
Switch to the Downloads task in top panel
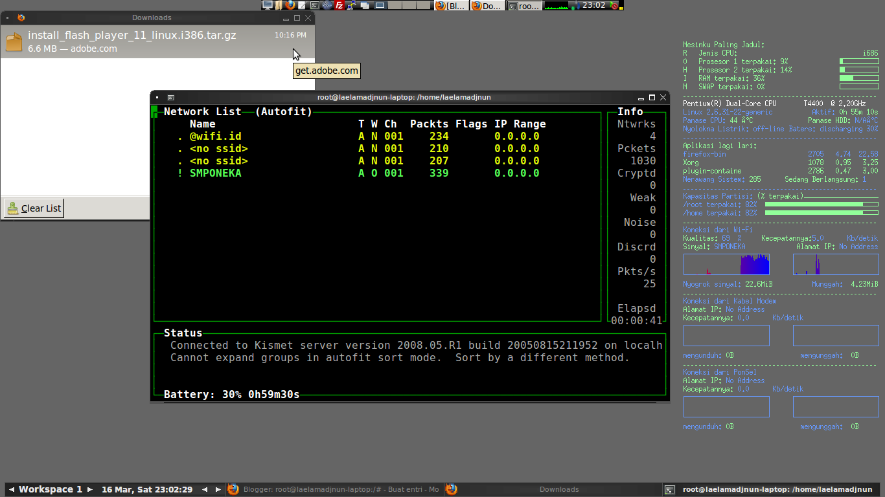(487, 5)
